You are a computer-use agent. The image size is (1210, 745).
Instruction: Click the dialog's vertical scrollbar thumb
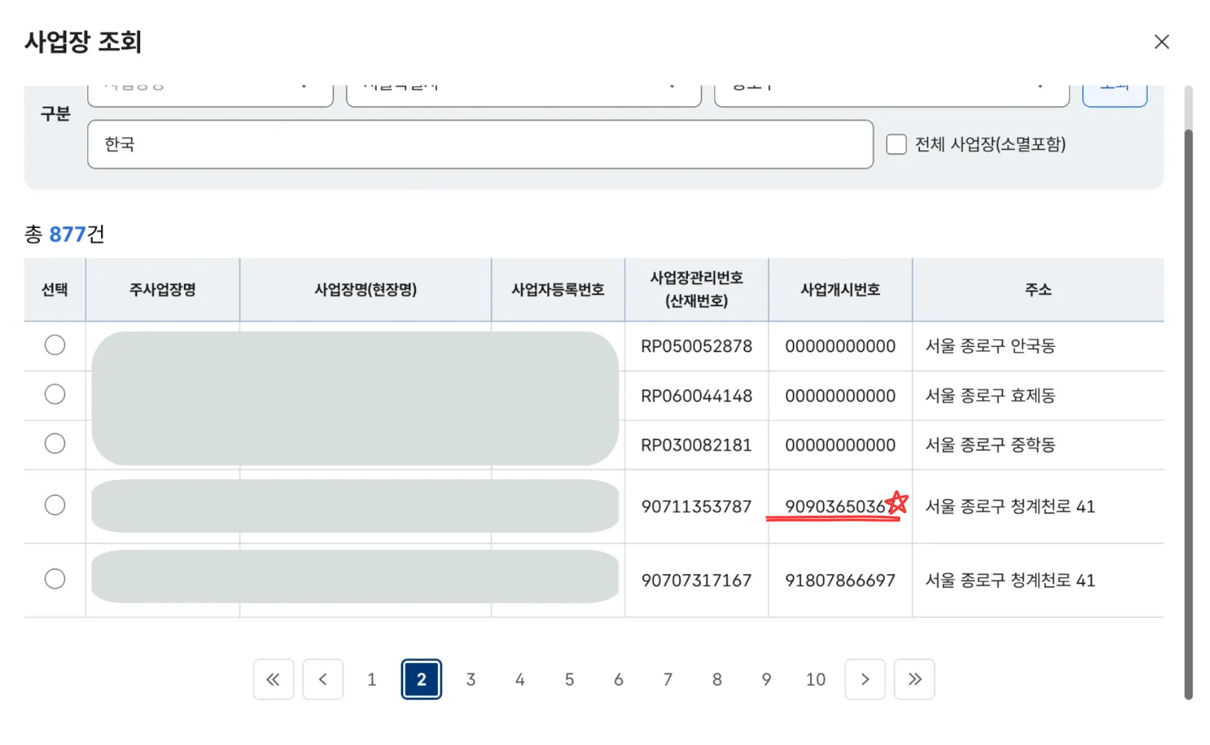click(x=1188, y=411)
